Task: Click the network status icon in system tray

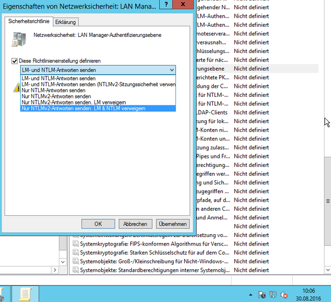Action: click(x=273, y=295)
